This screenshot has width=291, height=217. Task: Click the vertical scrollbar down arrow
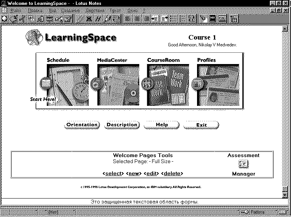[x=285, y=195]
